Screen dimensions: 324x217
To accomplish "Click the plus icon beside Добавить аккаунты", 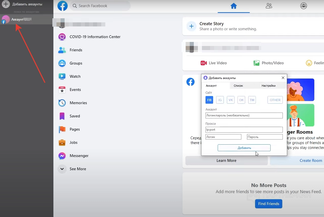I will coord(6,4).
